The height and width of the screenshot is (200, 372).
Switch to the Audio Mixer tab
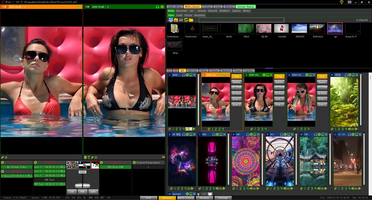tap(175, 7)
